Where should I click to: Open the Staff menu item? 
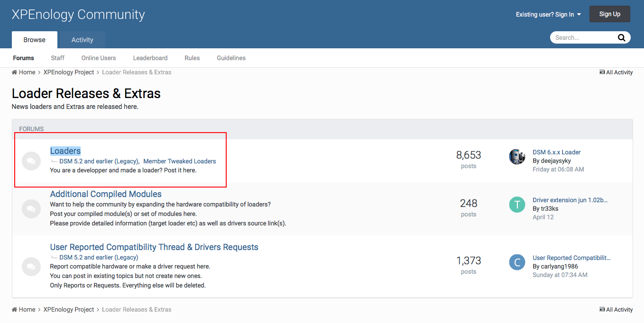[x=58, y=58]
